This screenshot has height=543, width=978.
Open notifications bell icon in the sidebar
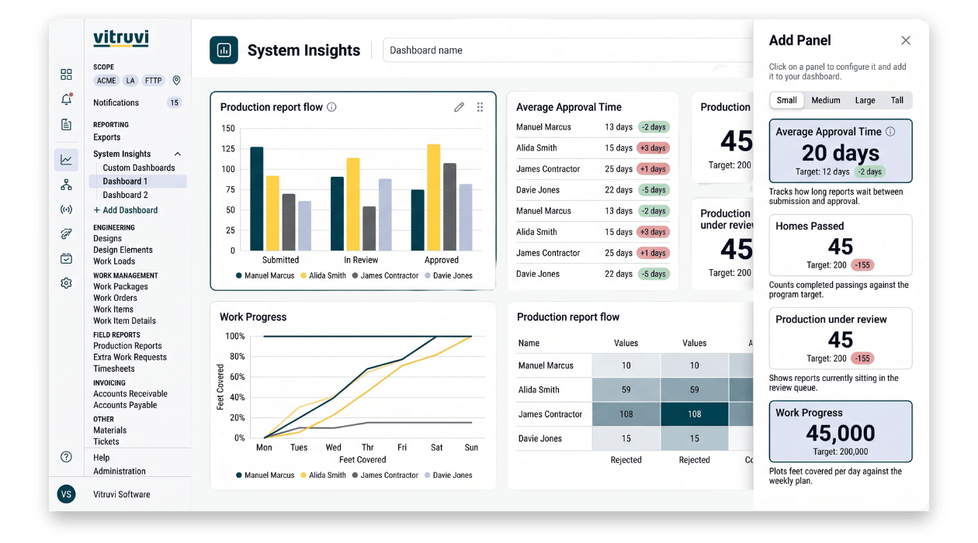click(x=66, y=99)
